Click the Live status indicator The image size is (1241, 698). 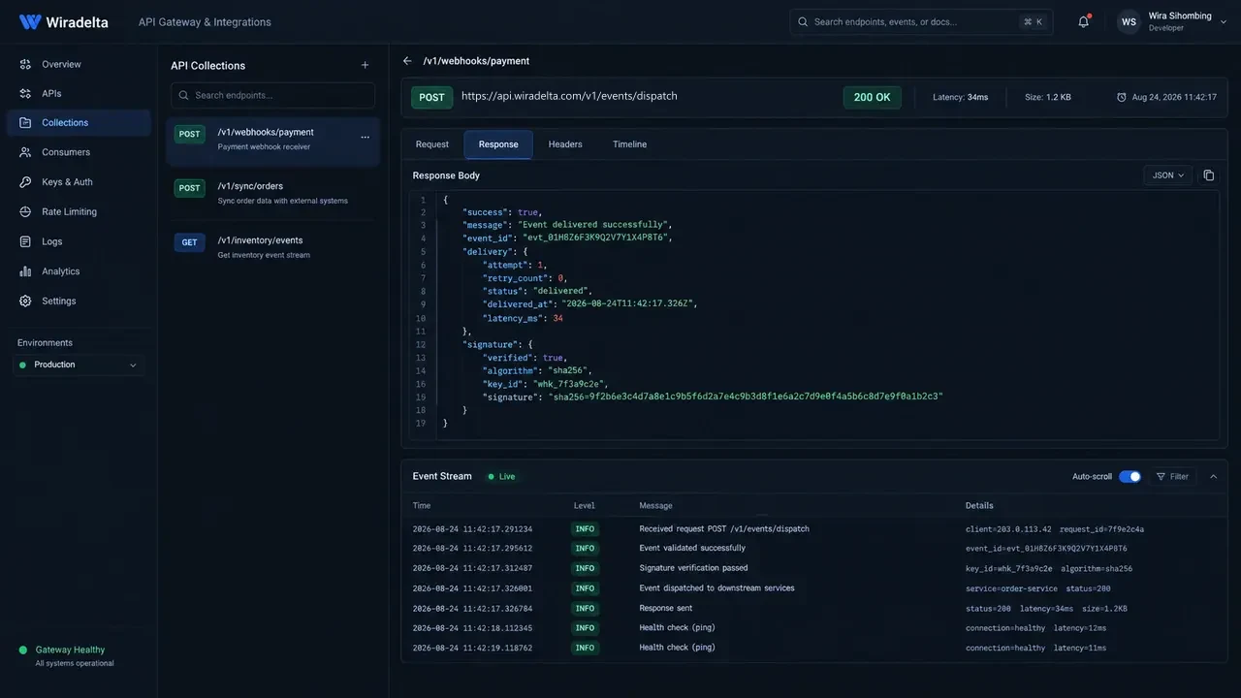pyautogui.click(x=501, y=476)
